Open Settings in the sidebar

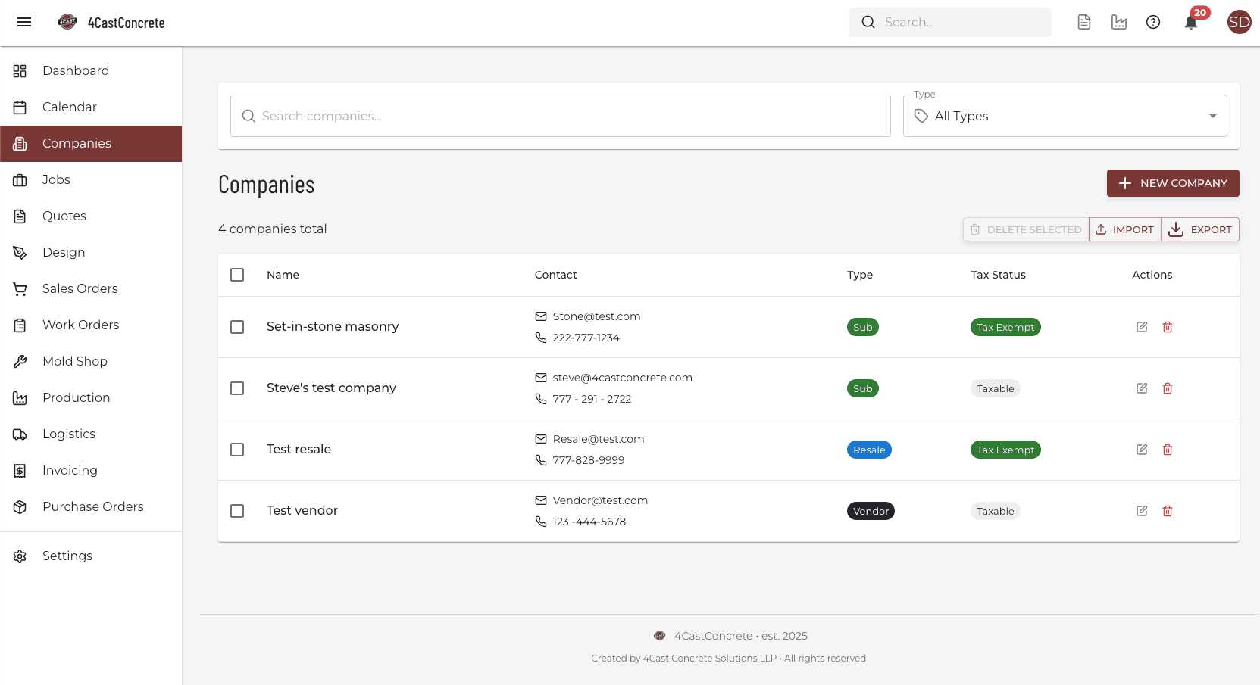[67, 556]
